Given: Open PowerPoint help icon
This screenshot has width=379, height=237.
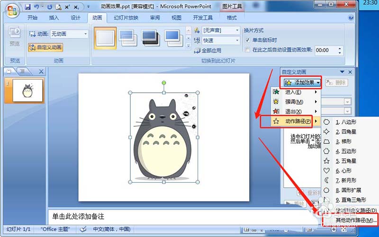Looking at the screenshot, I should [351, 18].
